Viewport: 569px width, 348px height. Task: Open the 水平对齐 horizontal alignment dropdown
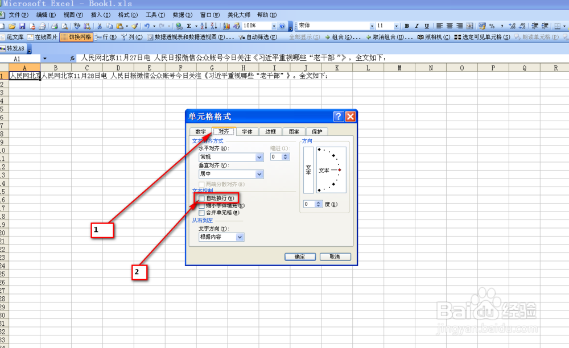[x=259, y=157]
